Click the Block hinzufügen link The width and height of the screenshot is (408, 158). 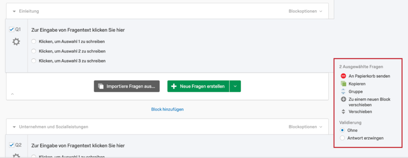tap(167, 110)
